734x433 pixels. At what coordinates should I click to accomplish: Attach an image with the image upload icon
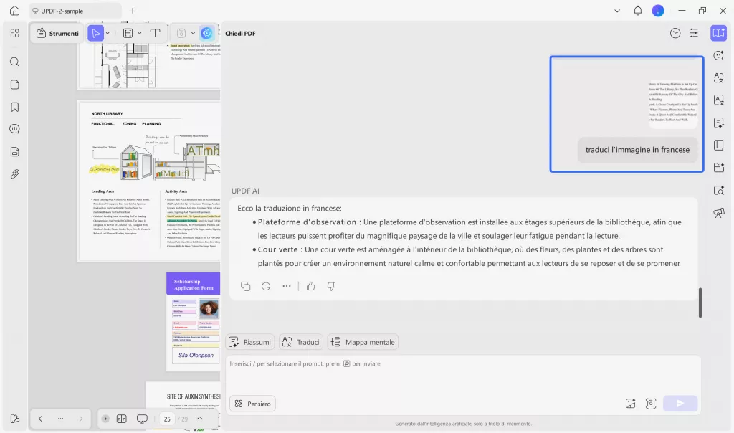[x=630, y=404]
